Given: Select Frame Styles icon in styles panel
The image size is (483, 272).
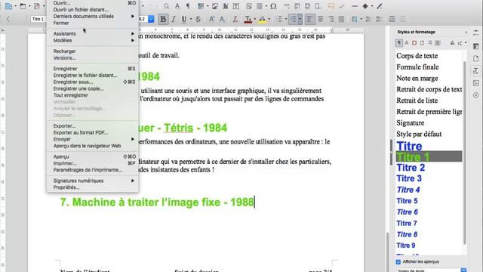Looking at the screenshot, I should point(414,43).
